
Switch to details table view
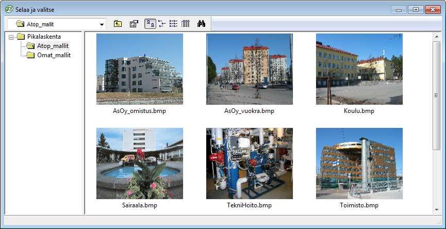[186, 24]
